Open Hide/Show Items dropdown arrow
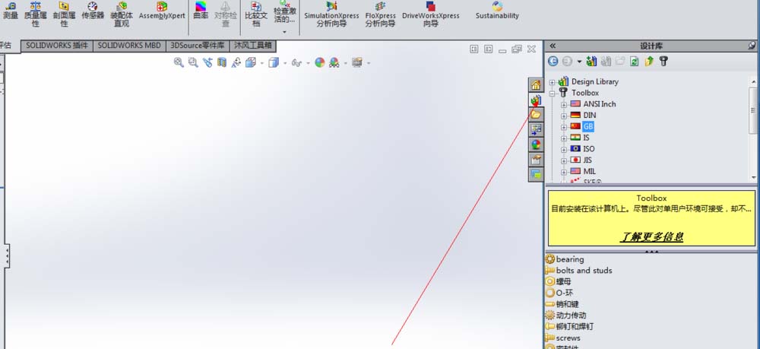Screen dimensions: 760x349 (309, 63)
